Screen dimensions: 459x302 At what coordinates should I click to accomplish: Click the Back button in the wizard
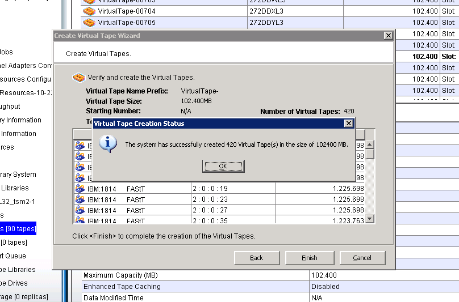coord(257,258)
